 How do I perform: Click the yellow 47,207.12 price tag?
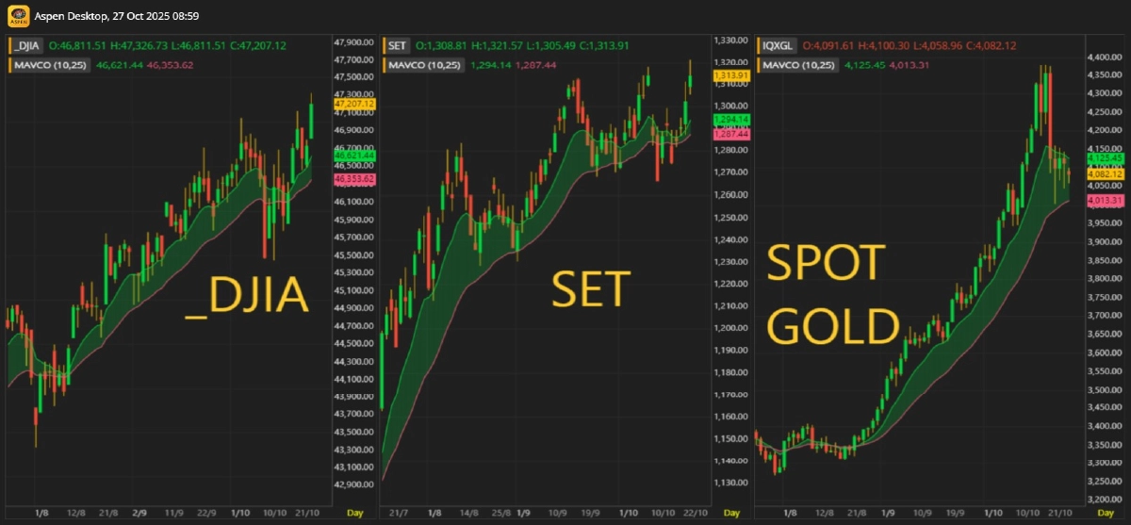[x=354, y=102]
